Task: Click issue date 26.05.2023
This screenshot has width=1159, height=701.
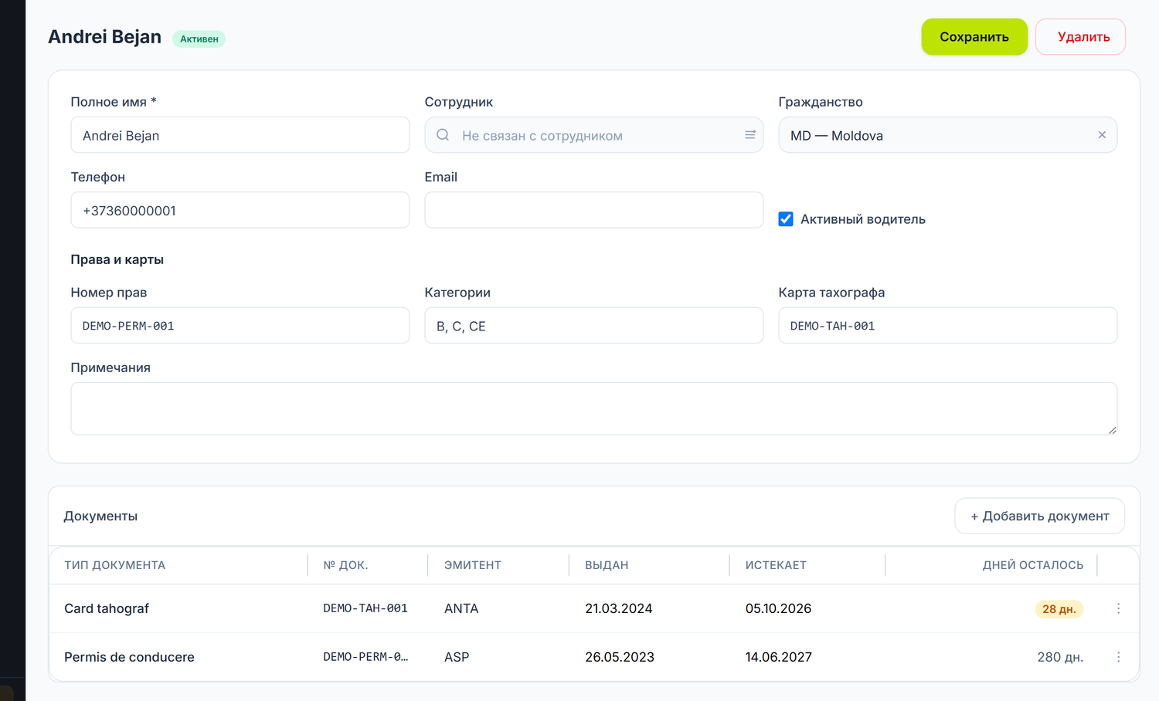Action: tap(620, 657)
